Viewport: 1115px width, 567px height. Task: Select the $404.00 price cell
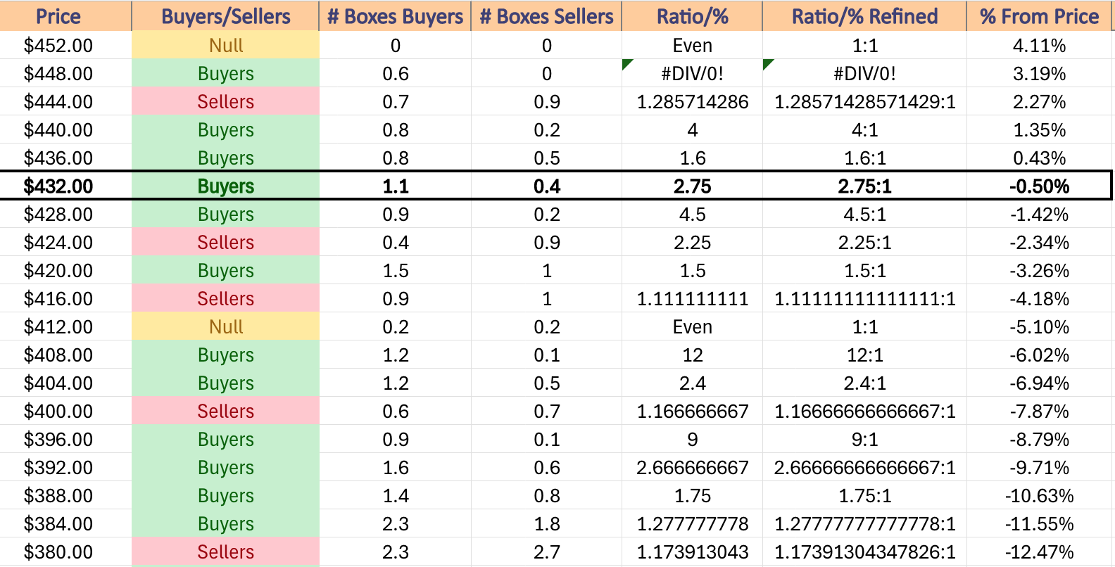[65, 383]
